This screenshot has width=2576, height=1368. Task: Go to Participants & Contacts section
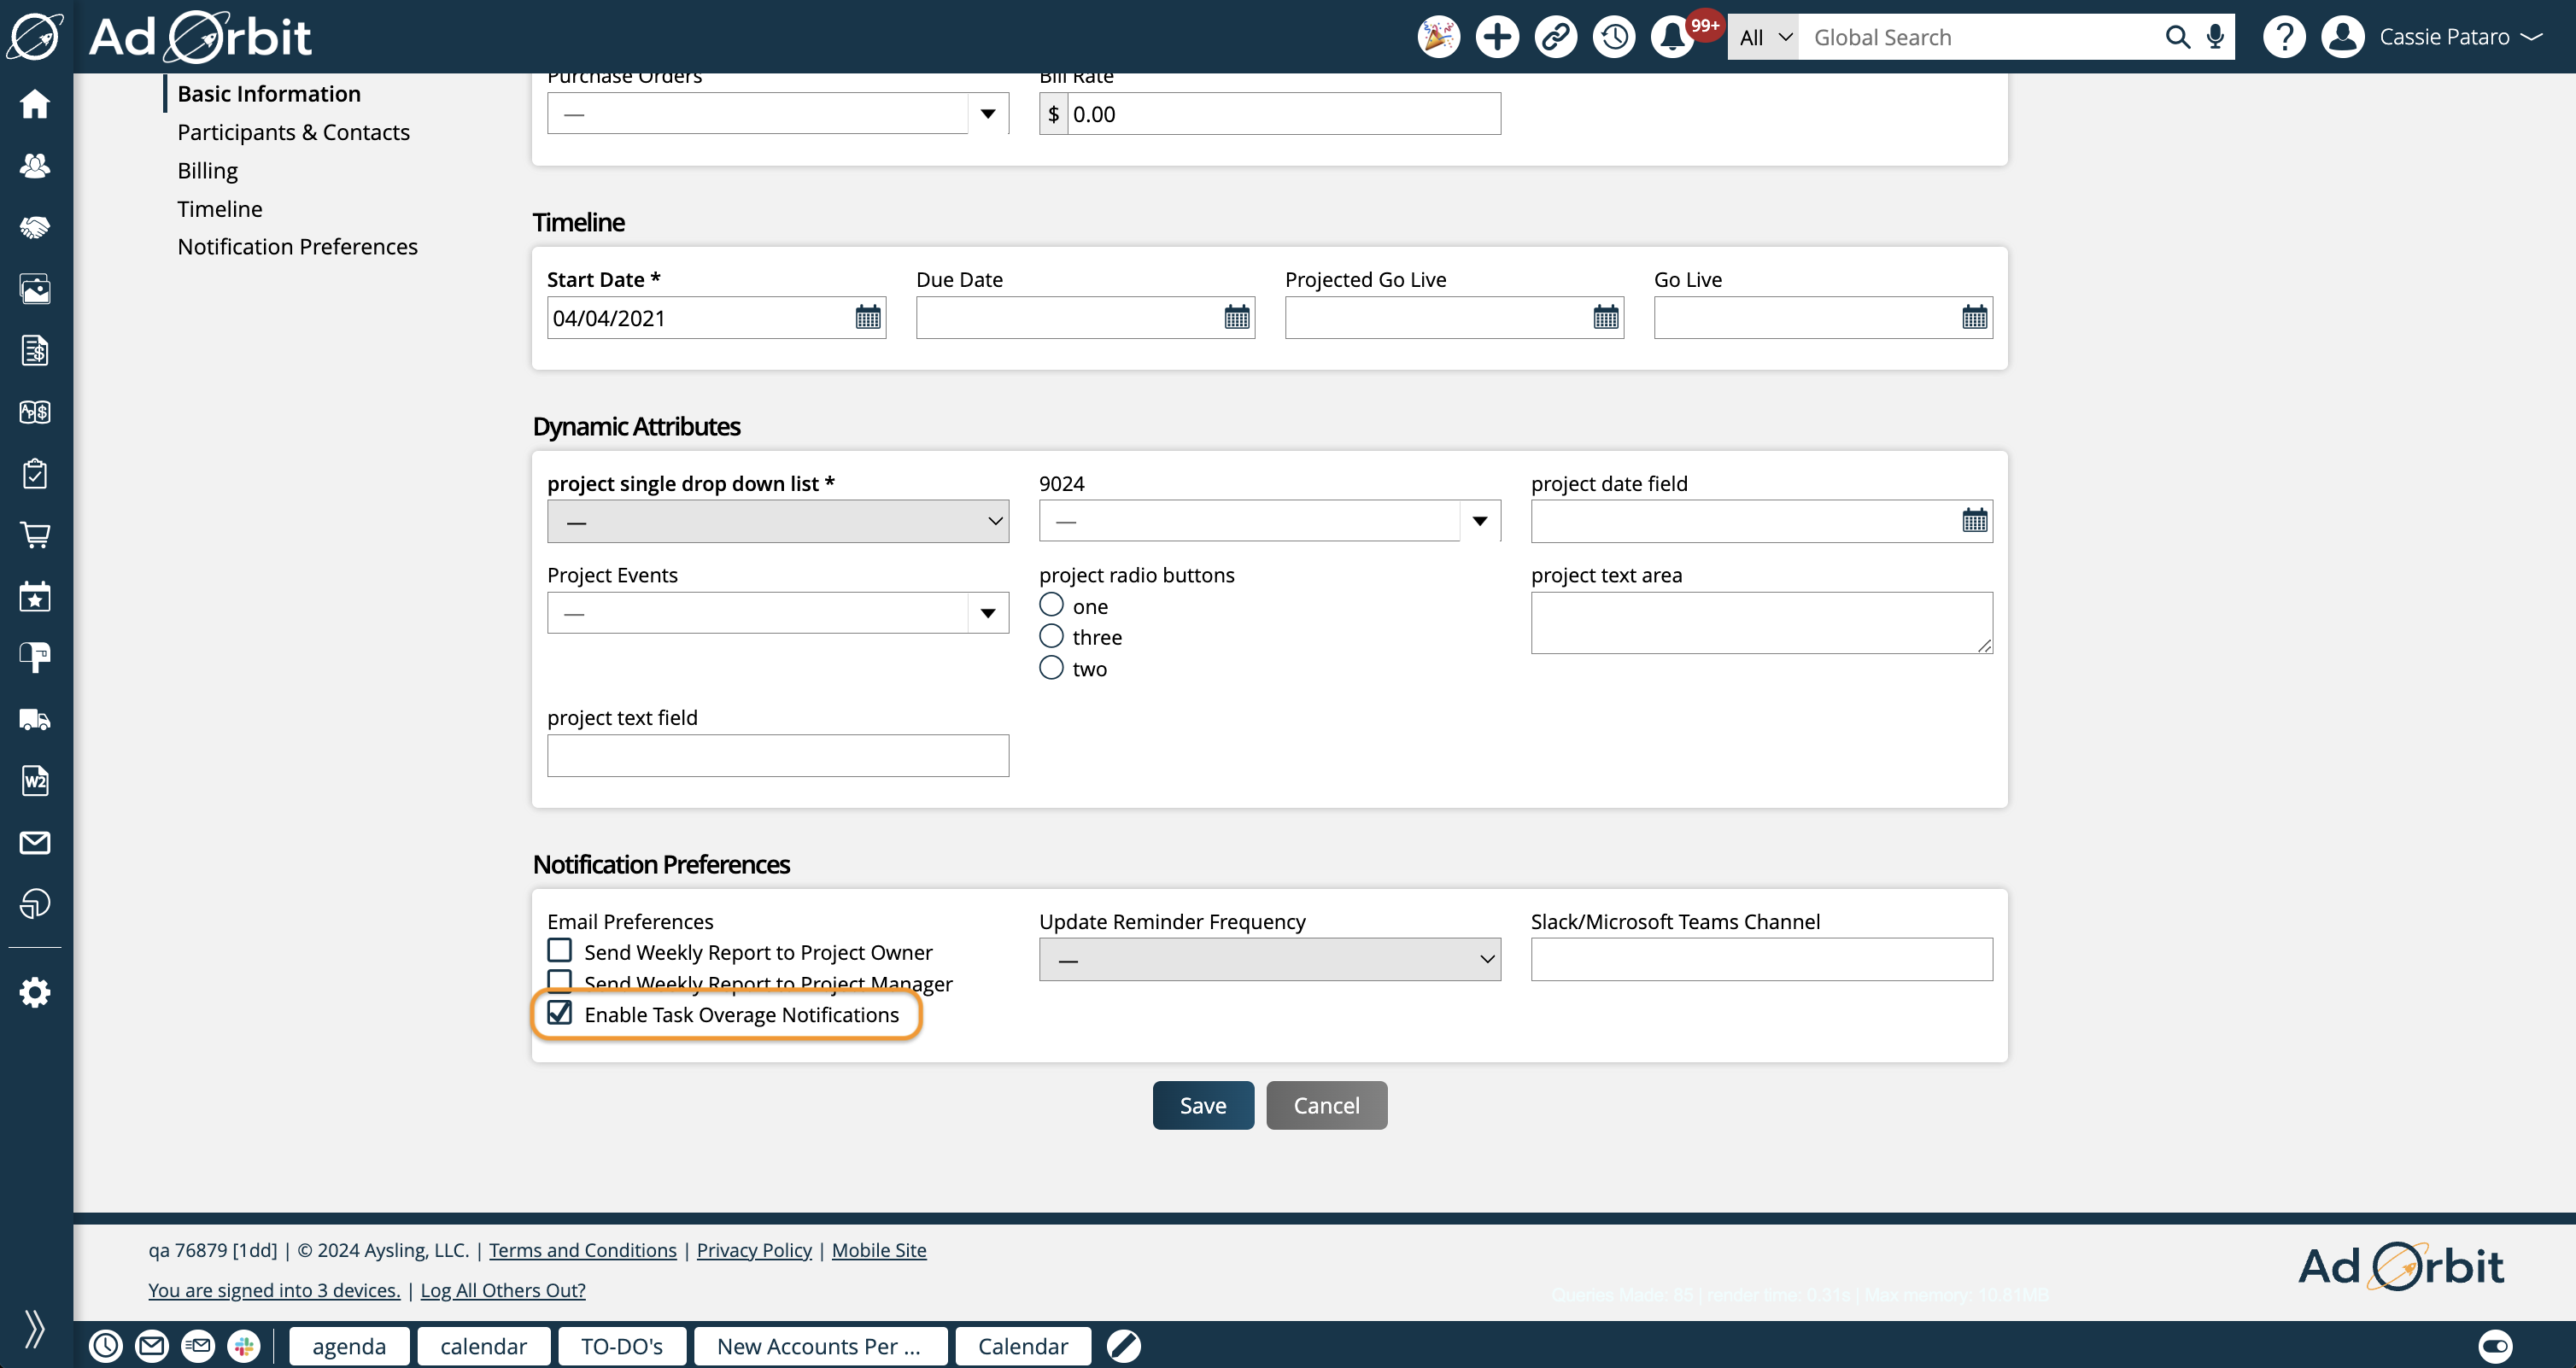(293, 132)
